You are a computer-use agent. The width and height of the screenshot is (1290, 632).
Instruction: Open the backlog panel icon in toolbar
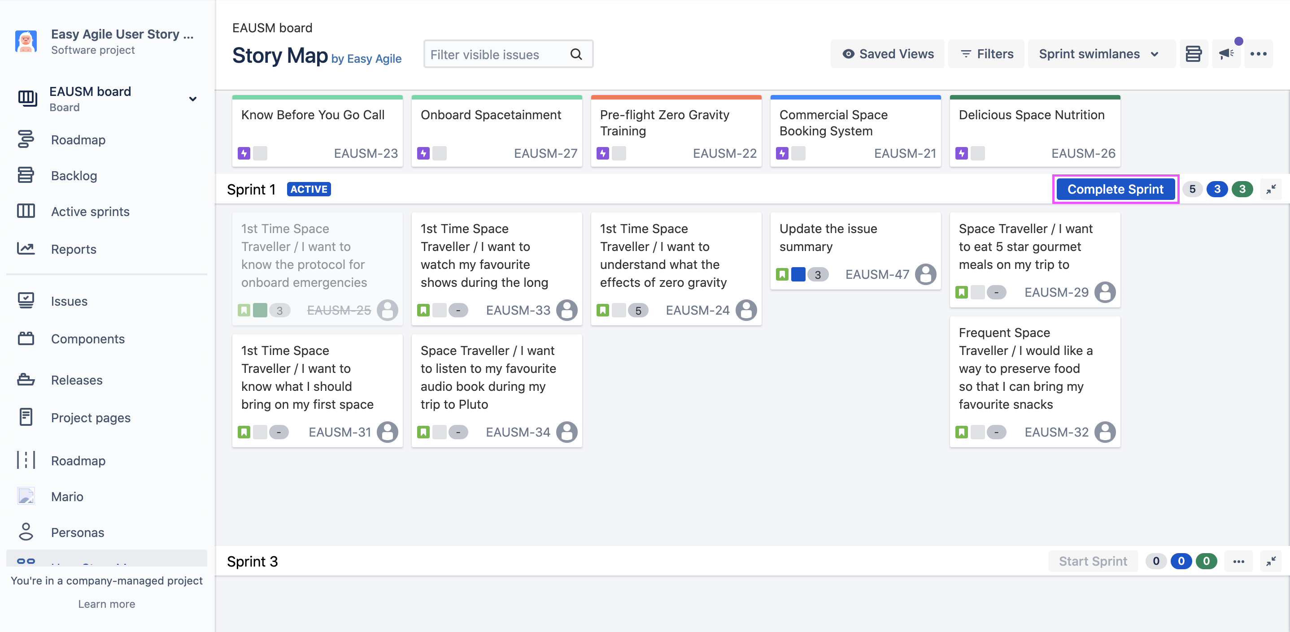coord(1194,54)
